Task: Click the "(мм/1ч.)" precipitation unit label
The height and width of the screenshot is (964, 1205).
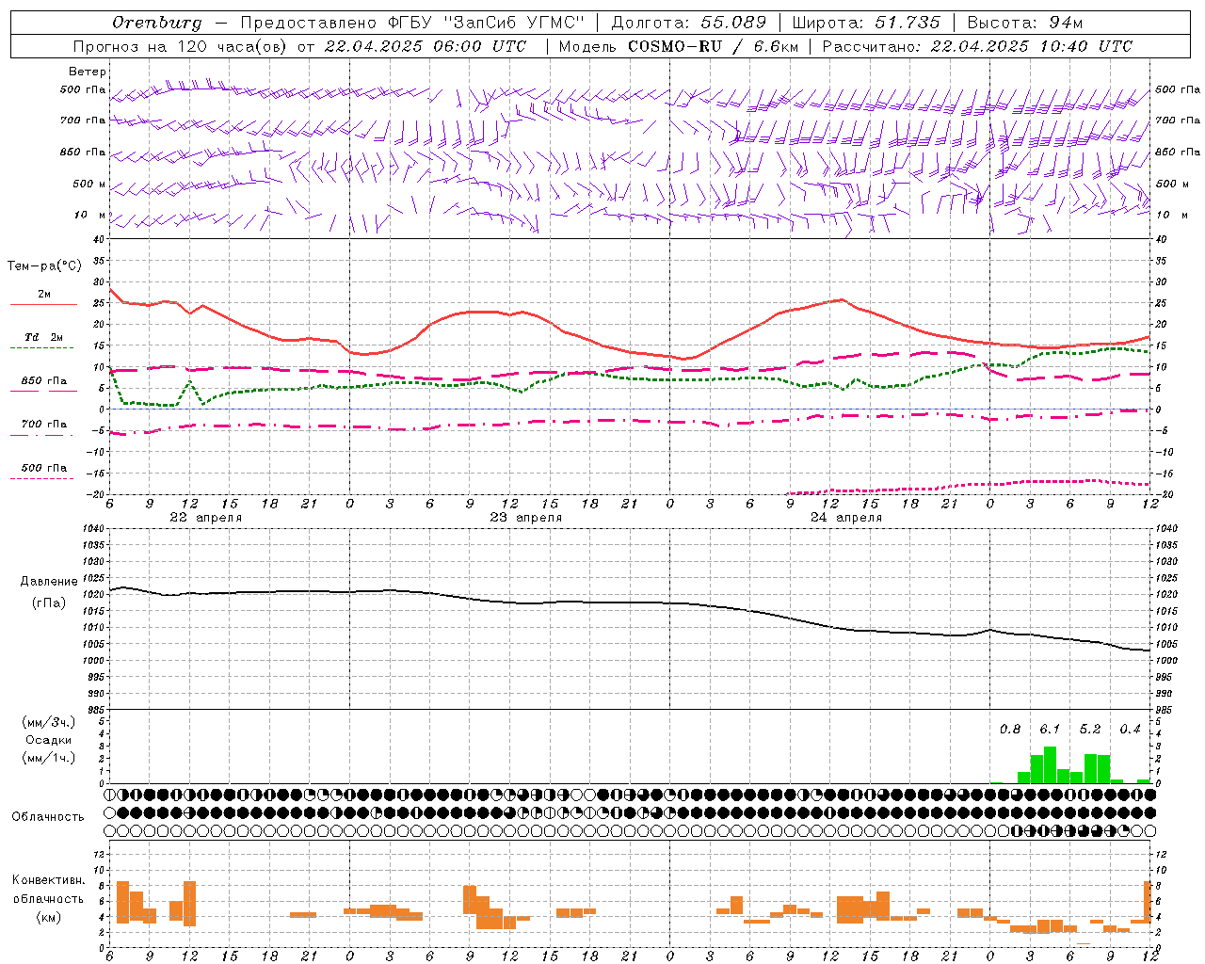Action: click(49, 758)
